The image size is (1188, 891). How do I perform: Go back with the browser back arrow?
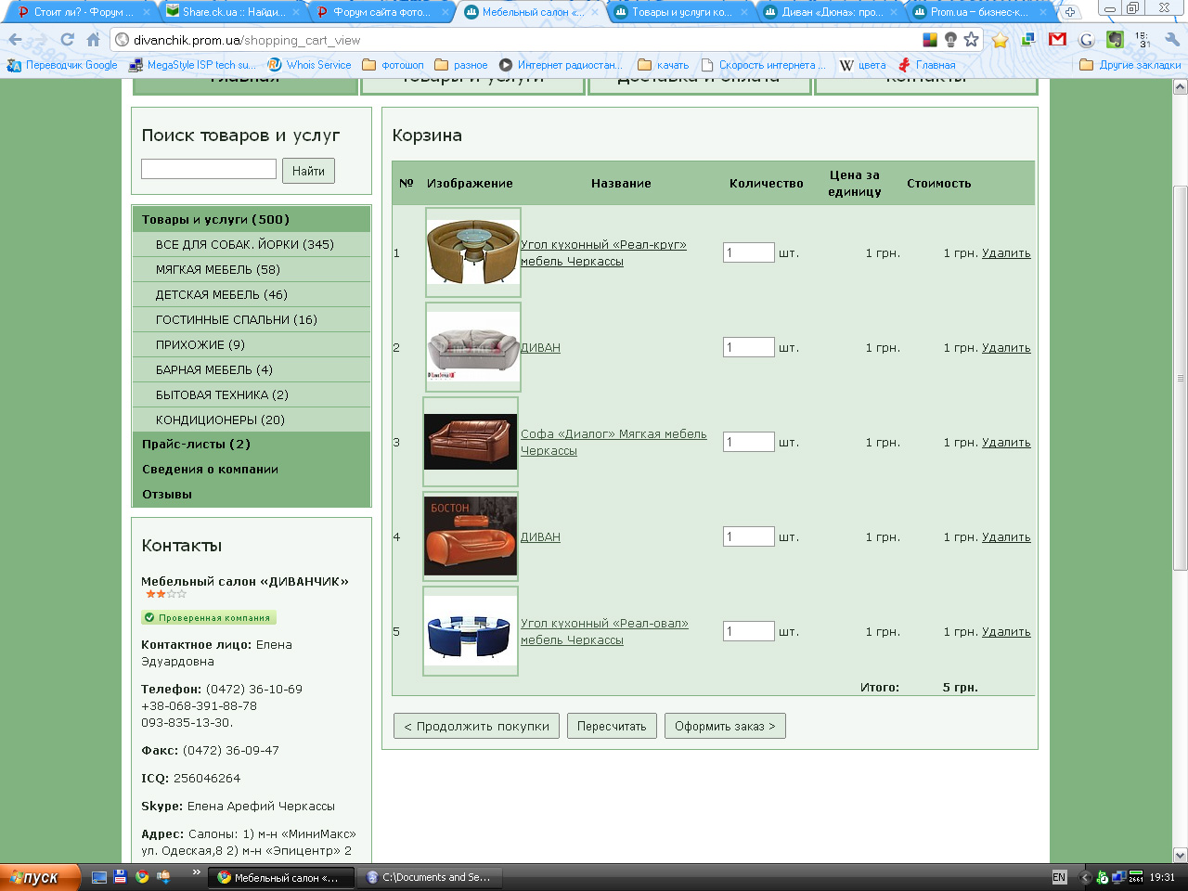point(16,40)
